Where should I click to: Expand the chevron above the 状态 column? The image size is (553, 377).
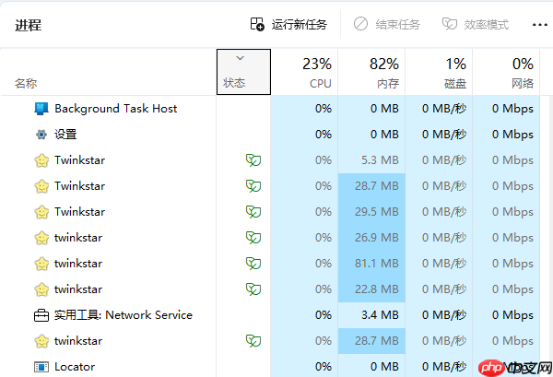pyautogui.click(x=241, y=58)
